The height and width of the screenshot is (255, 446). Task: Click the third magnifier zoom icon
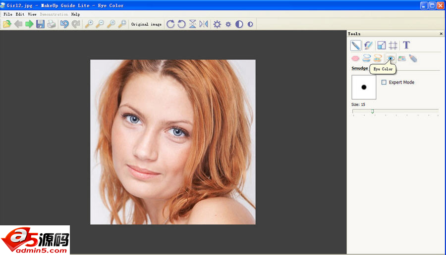pyautogui.click(x=111, y=24)
